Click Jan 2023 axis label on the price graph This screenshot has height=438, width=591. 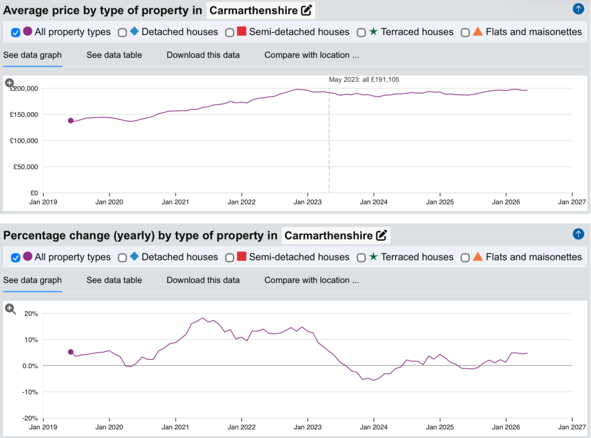pyautogui.click(x=308, y=202)
